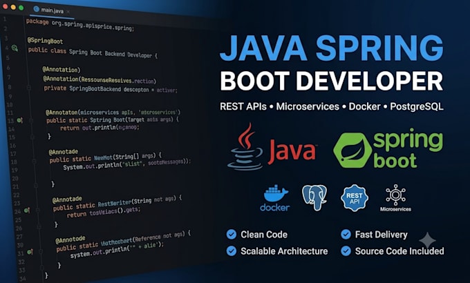Click the Microservices network icon
The width and height of the screenshot is (470, 283).
pyautogui.click(x=395, y=195)
